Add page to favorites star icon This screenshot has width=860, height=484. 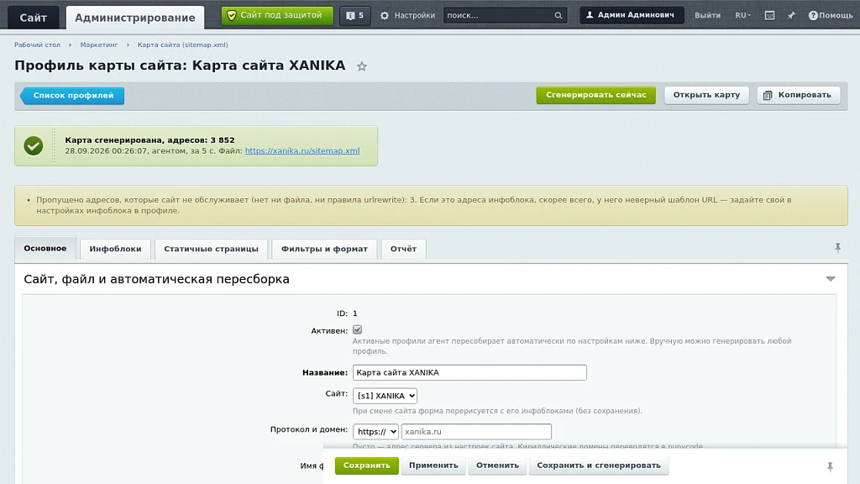(x=361, y=66)
